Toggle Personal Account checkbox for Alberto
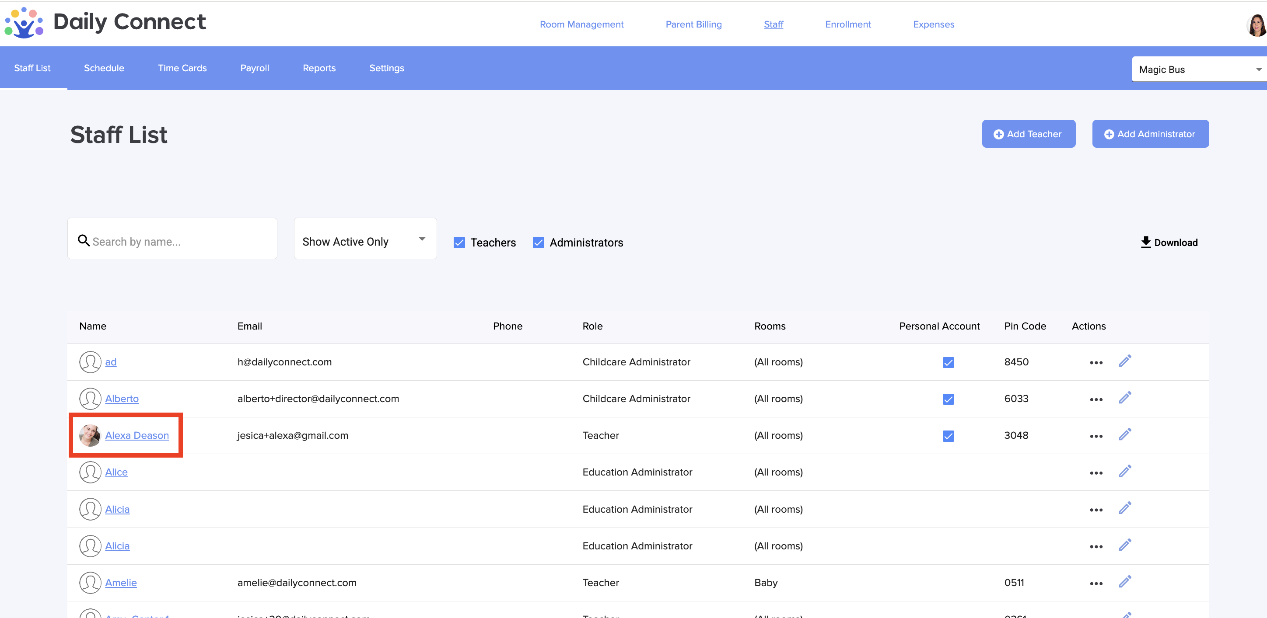The image size is (1267, 618). pos(948,399)
